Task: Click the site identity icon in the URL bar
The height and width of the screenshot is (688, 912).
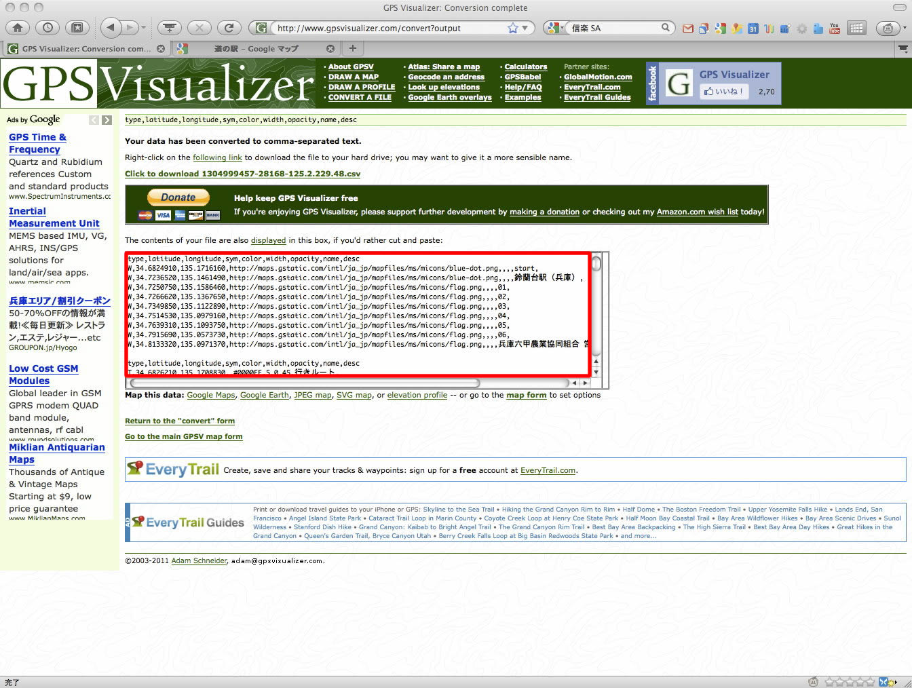Action: [261, 28]
